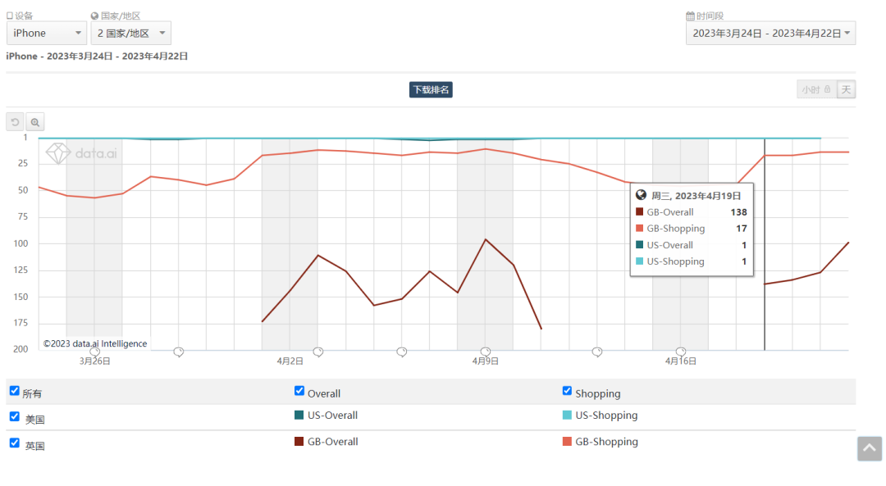
Task: Open the iPhone device dropdown
Action: click(47, 33)
